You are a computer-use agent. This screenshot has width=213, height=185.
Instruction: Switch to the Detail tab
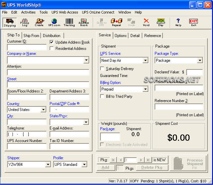(x=135, y=36)
